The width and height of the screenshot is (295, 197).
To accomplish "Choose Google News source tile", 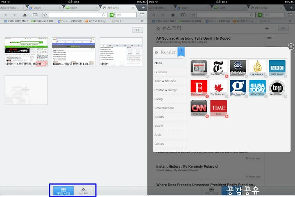I will point(199,68).
